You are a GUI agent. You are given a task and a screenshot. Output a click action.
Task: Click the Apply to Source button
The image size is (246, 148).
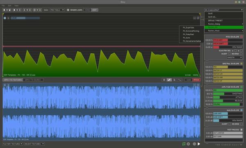pos(33,80)
